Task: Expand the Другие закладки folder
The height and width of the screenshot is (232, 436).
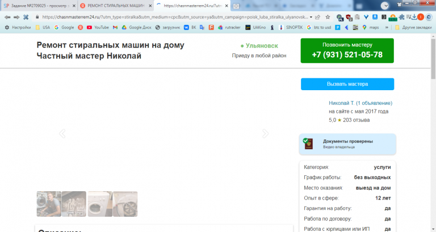Action: 413,27
